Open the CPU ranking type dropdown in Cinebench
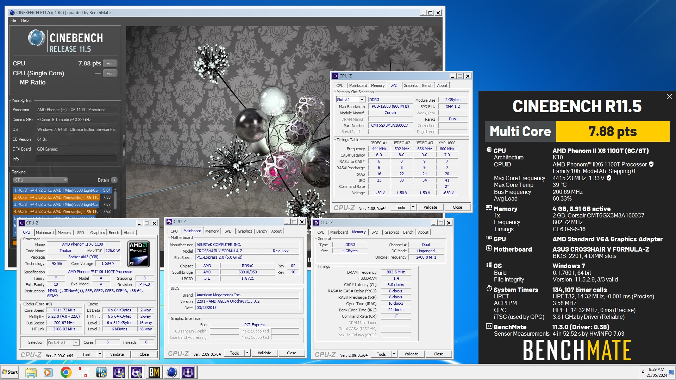 [x=40, y=180]
